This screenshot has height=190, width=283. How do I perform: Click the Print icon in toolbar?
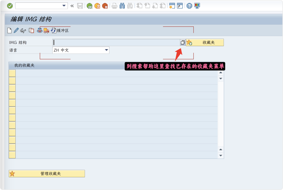(x=114, y=6)
